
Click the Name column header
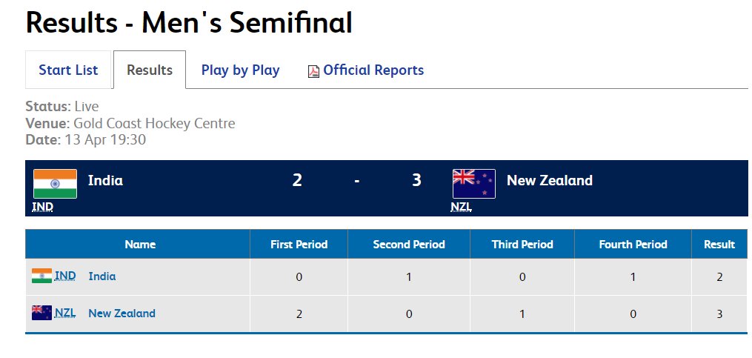[x=140, y=245]
